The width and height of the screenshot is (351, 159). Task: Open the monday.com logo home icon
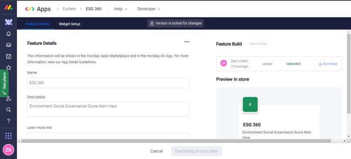(9, 7)
